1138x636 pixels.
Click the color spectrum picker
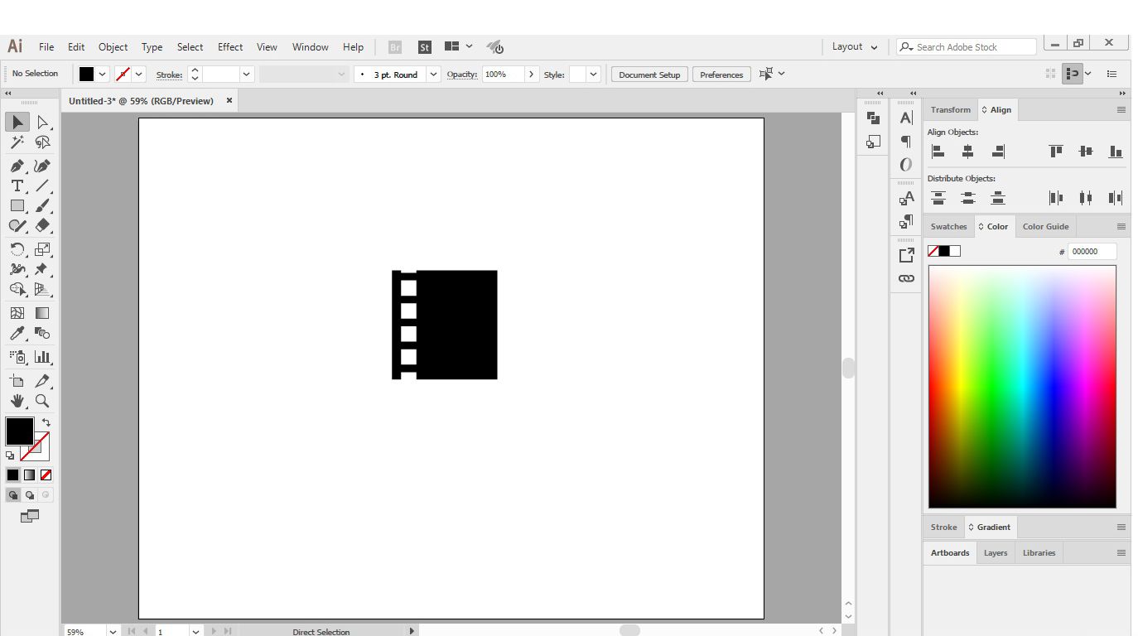(1022, 387)
